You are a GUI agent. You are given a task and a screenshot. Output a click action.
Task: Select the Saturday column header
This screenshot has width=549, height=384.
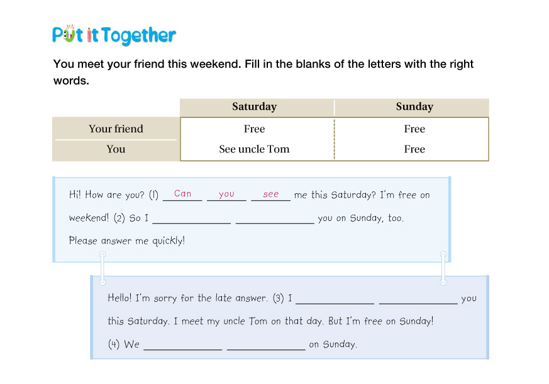click(x=254, y=107)
